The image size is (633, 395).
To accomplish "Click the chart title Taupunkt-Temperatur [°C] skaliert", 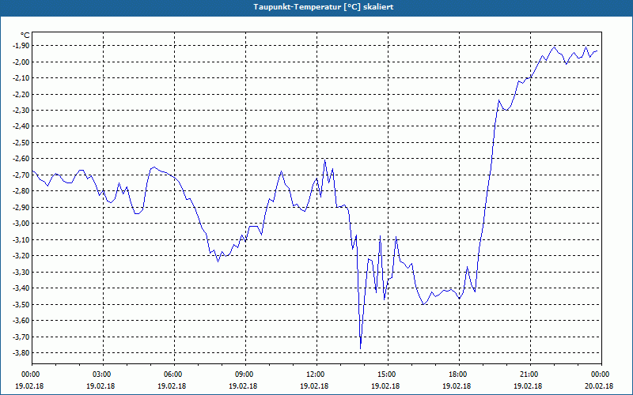I will (x=324, y=7).
